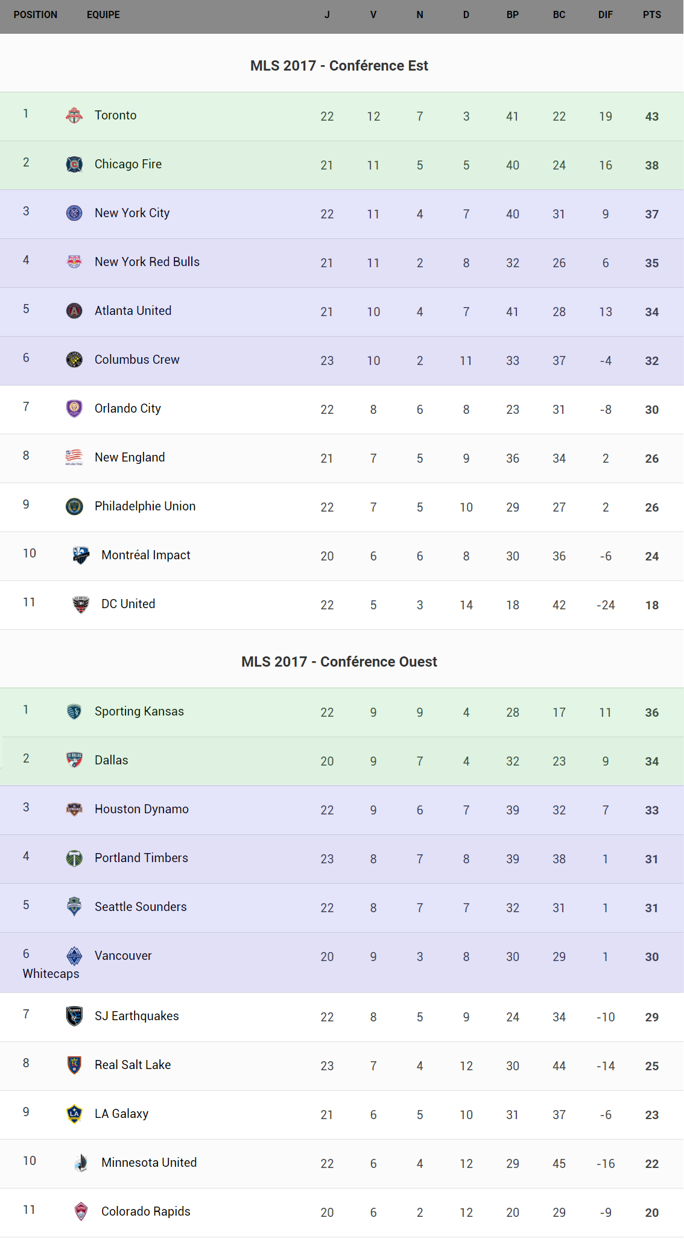Screen dimensions: 684x1244
Task: Click the EQUIPE column header
Action: (x=103, y=15)
